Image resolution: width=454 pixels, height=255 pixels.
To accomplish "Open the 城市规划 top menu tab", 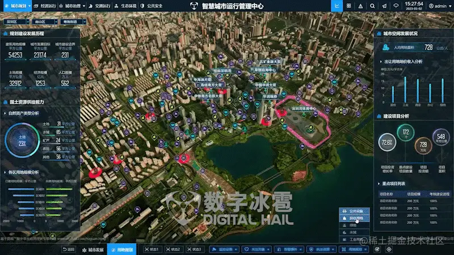I will point(18,6).
